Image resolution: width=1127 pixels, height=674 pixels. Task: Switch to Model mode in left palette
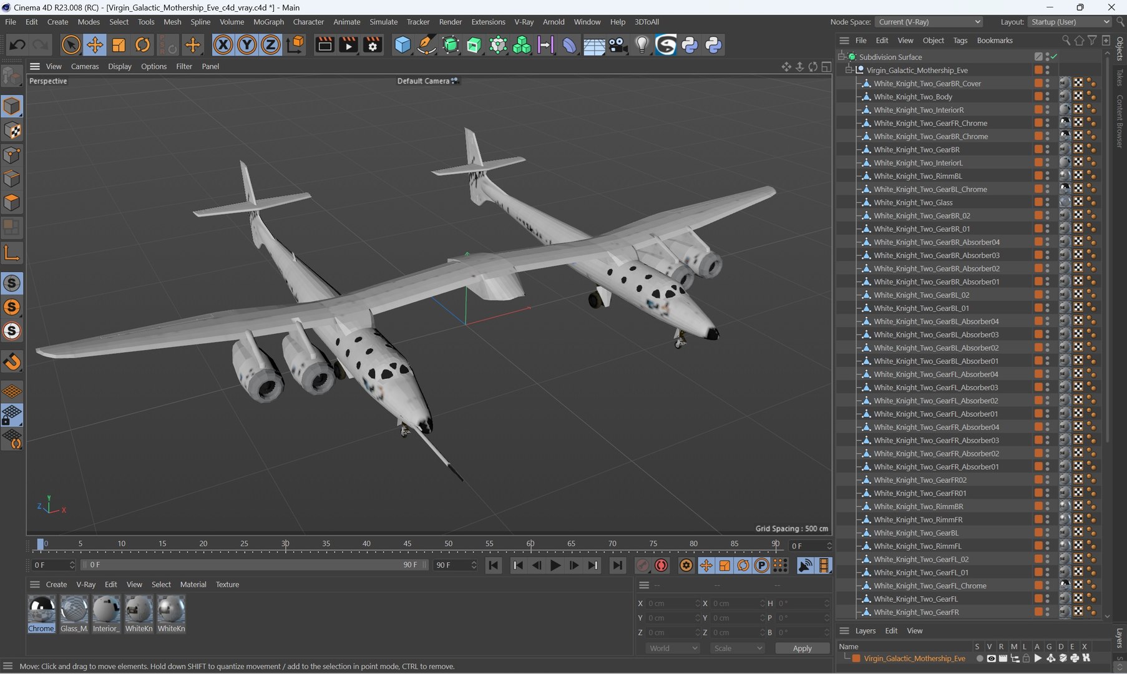coord(12,106)
